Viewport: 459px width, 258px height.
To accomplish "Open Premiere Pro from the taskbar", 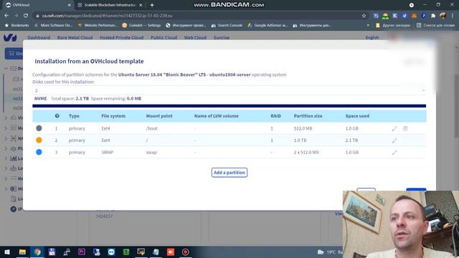I will pos(82,252).
